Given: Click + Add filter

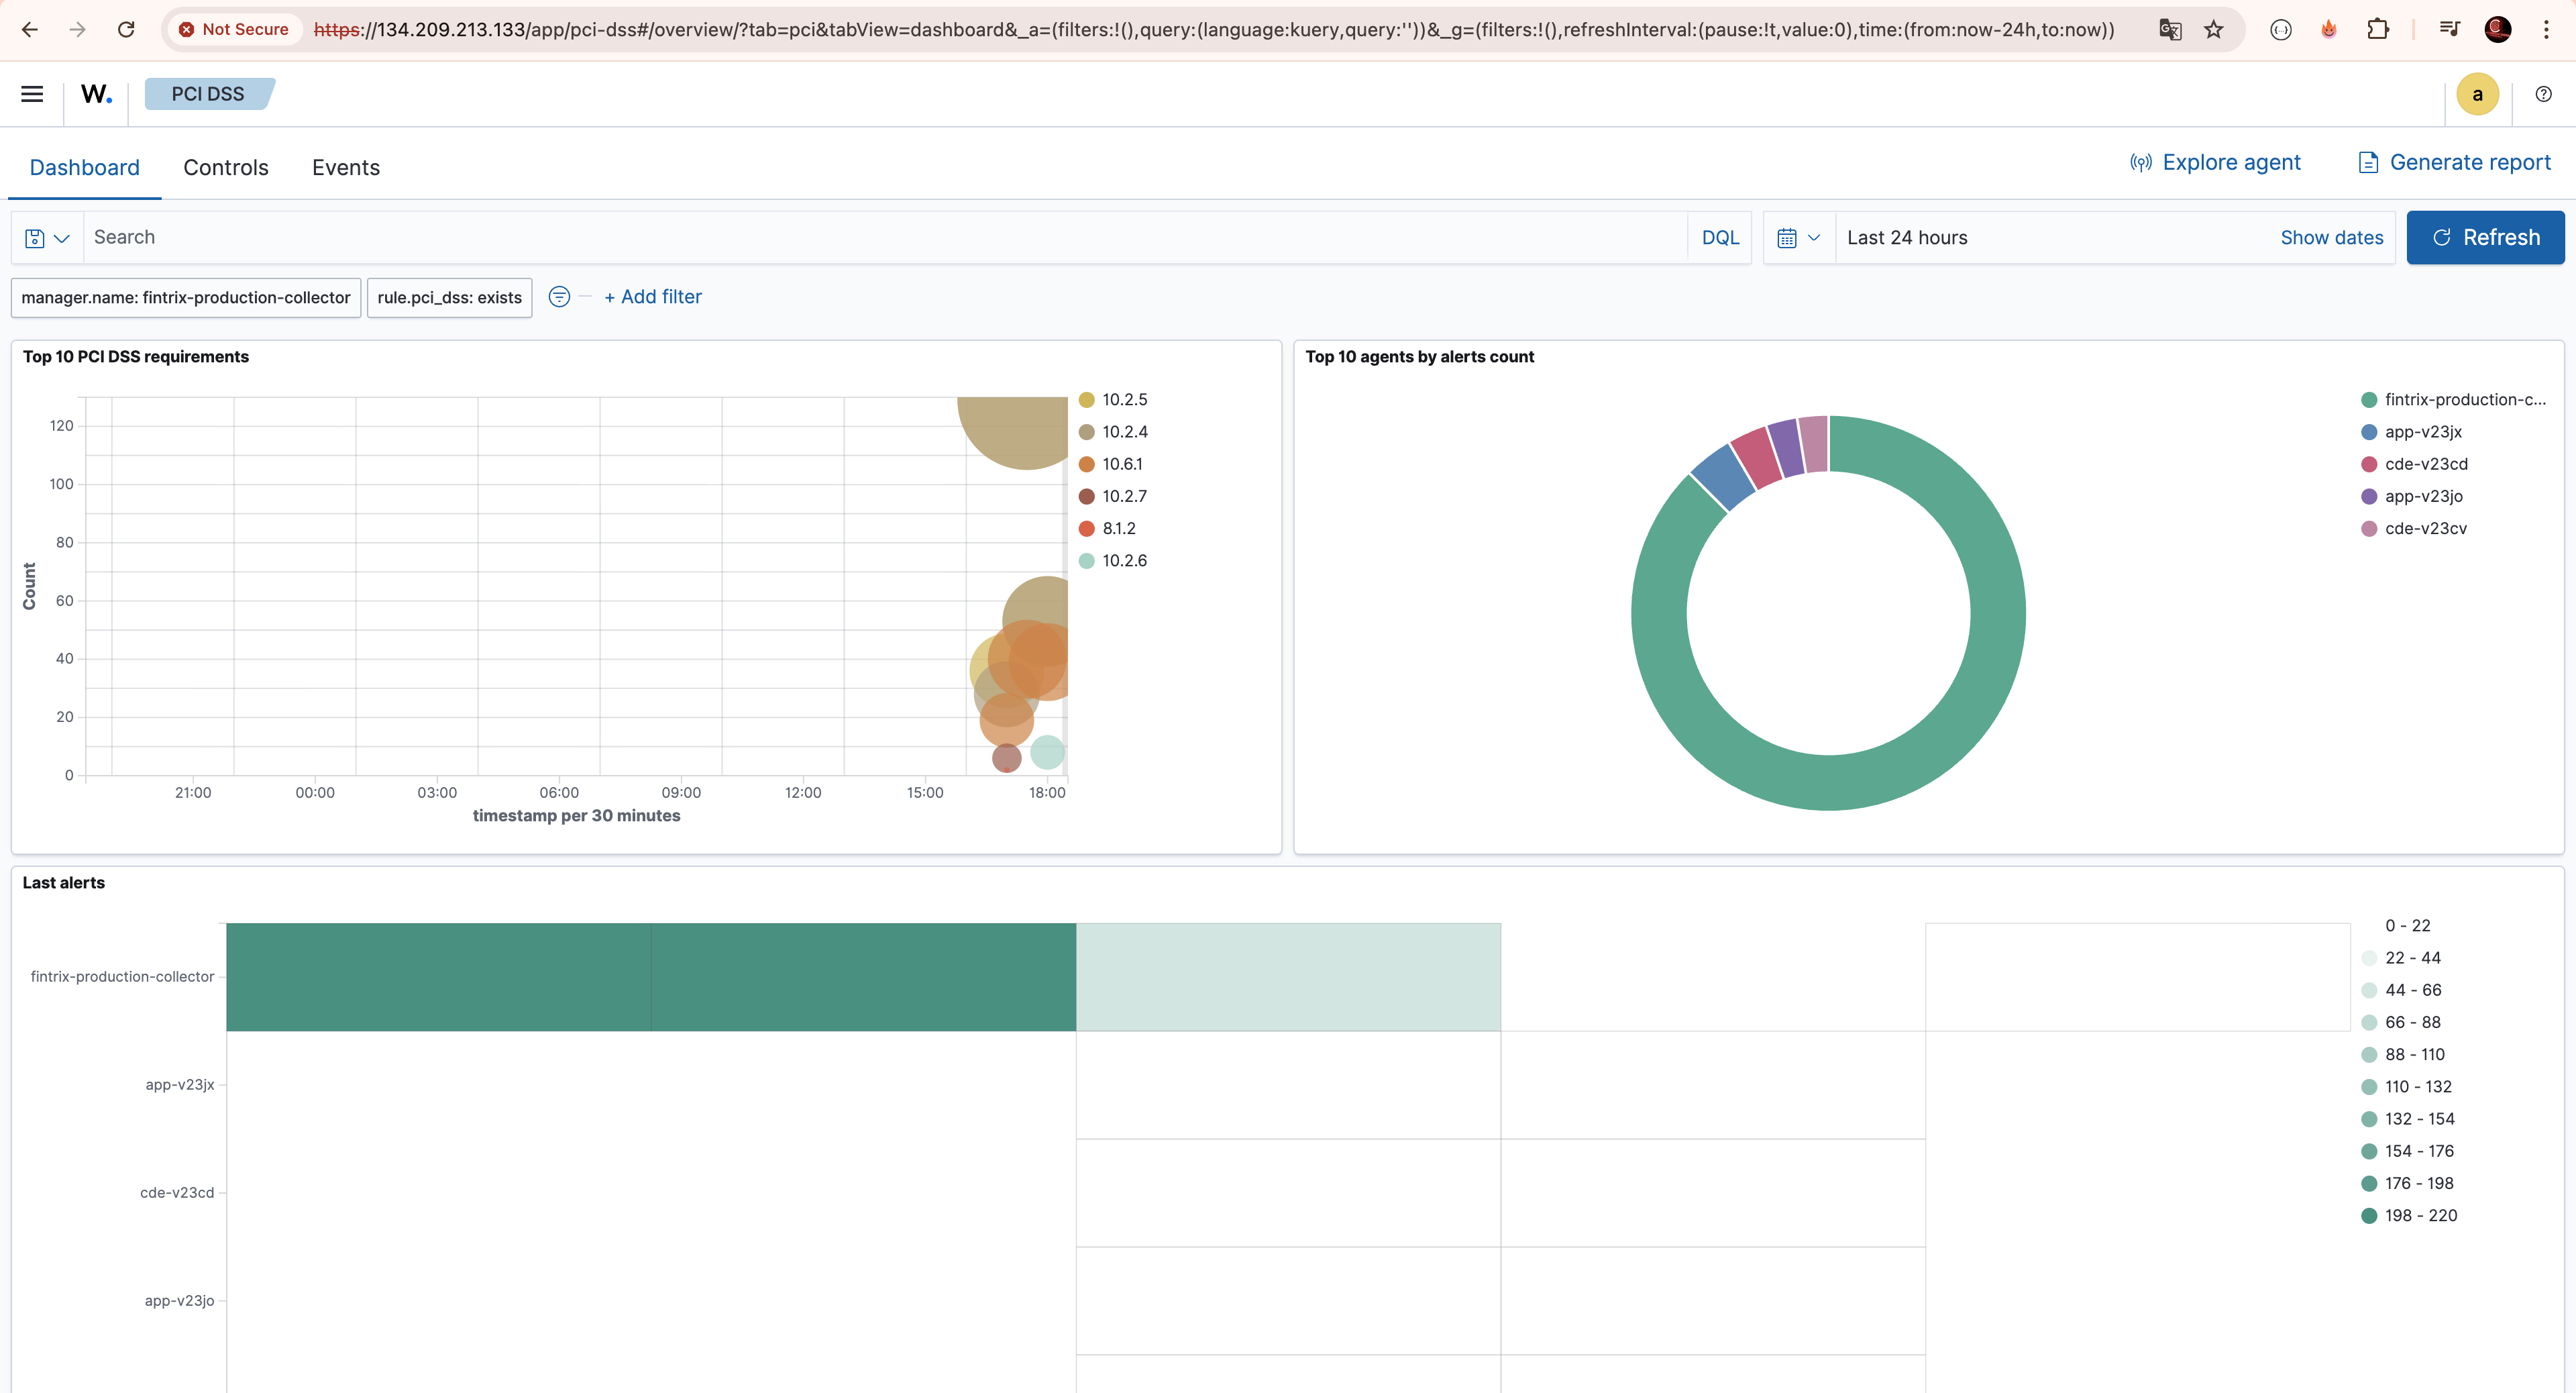Looking at the screenshot, I should pyautogui.click(x=653, y=297).
